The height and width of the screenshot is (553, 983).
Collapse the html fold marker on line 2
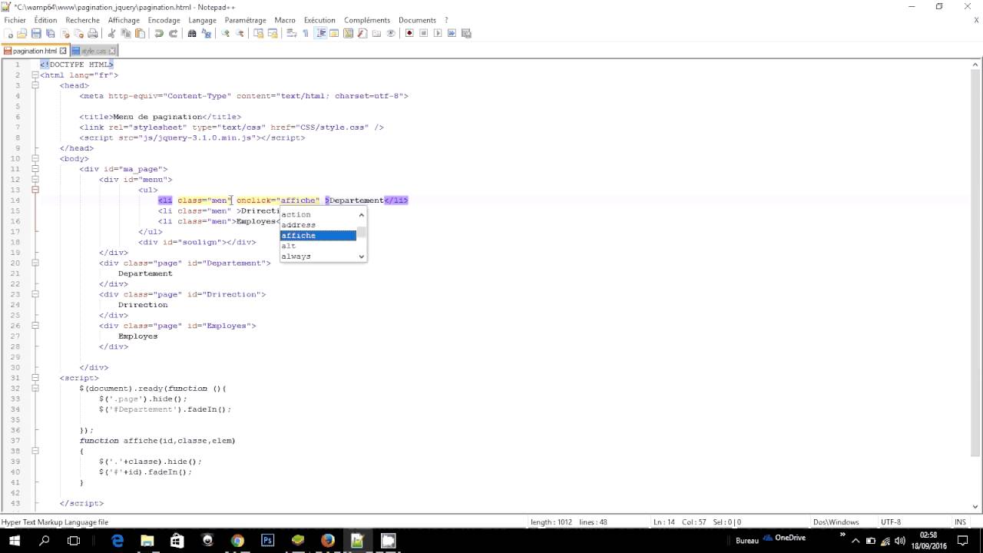click(35, 75)
